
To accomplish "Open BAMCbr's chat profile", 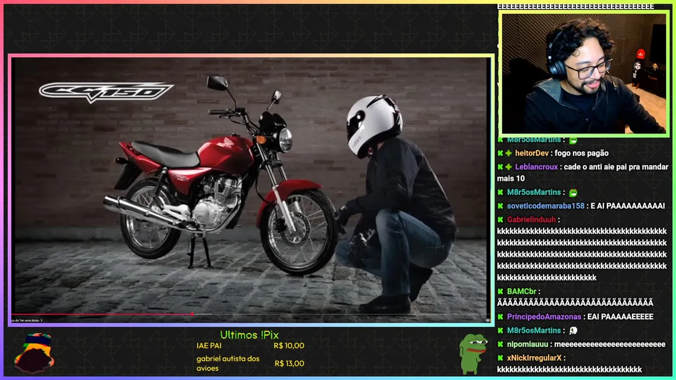I will click(x=522, y=291).
